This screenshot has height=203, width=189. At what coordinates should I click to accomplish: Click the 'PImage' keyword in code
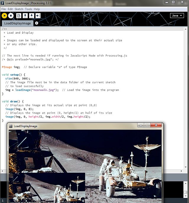click(x=7, y=67)
